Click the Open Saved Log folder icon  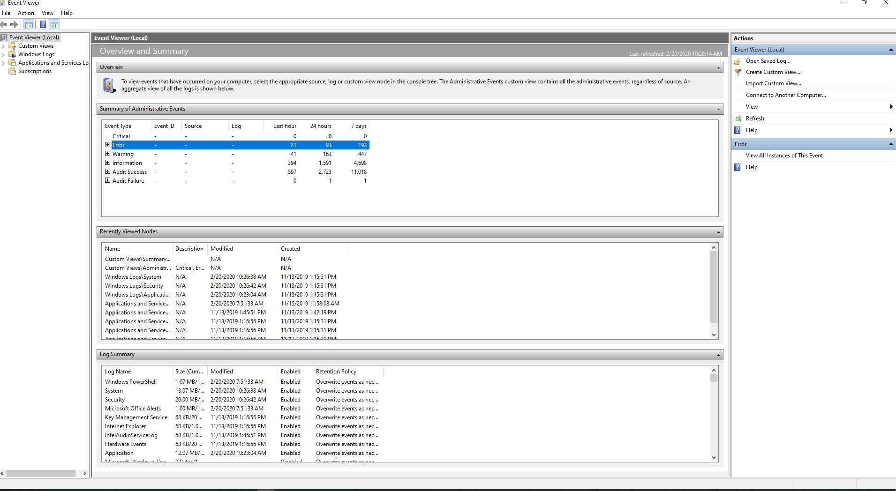[738, 61]
